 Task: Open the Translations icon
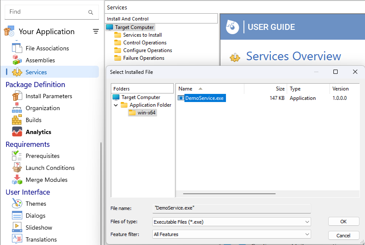[x=17, y=239]
